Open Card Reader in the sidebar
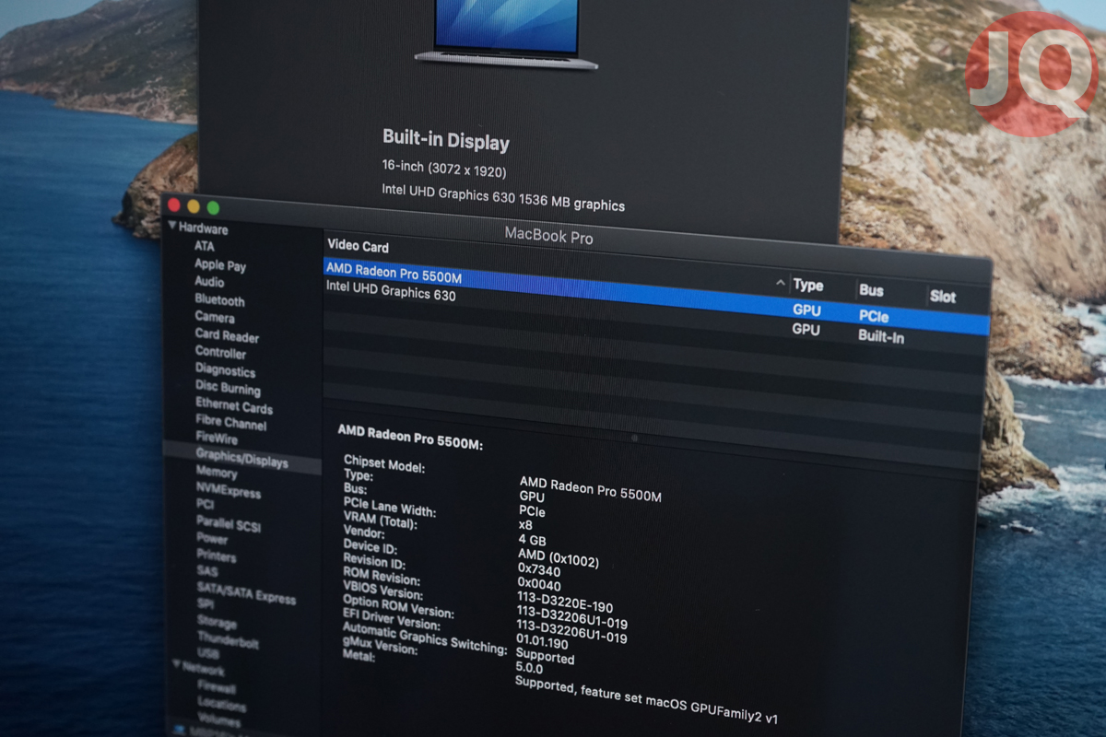The image size is (1106, 737). 227,336
